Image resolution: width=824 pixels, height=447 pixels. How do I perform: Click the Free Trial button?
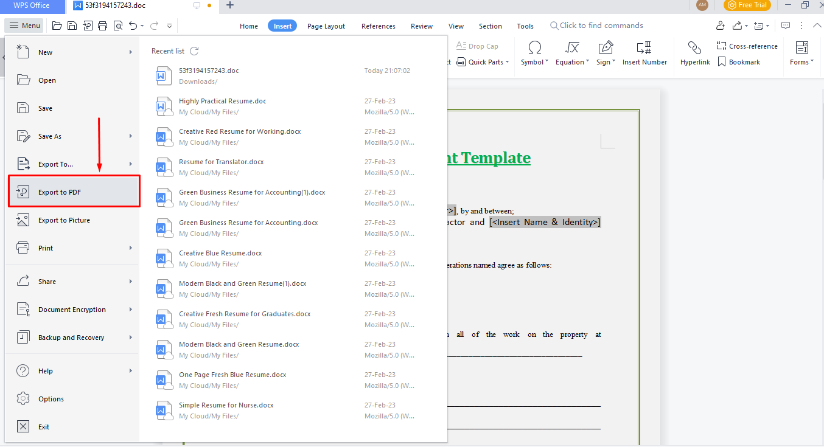[747, 5]
